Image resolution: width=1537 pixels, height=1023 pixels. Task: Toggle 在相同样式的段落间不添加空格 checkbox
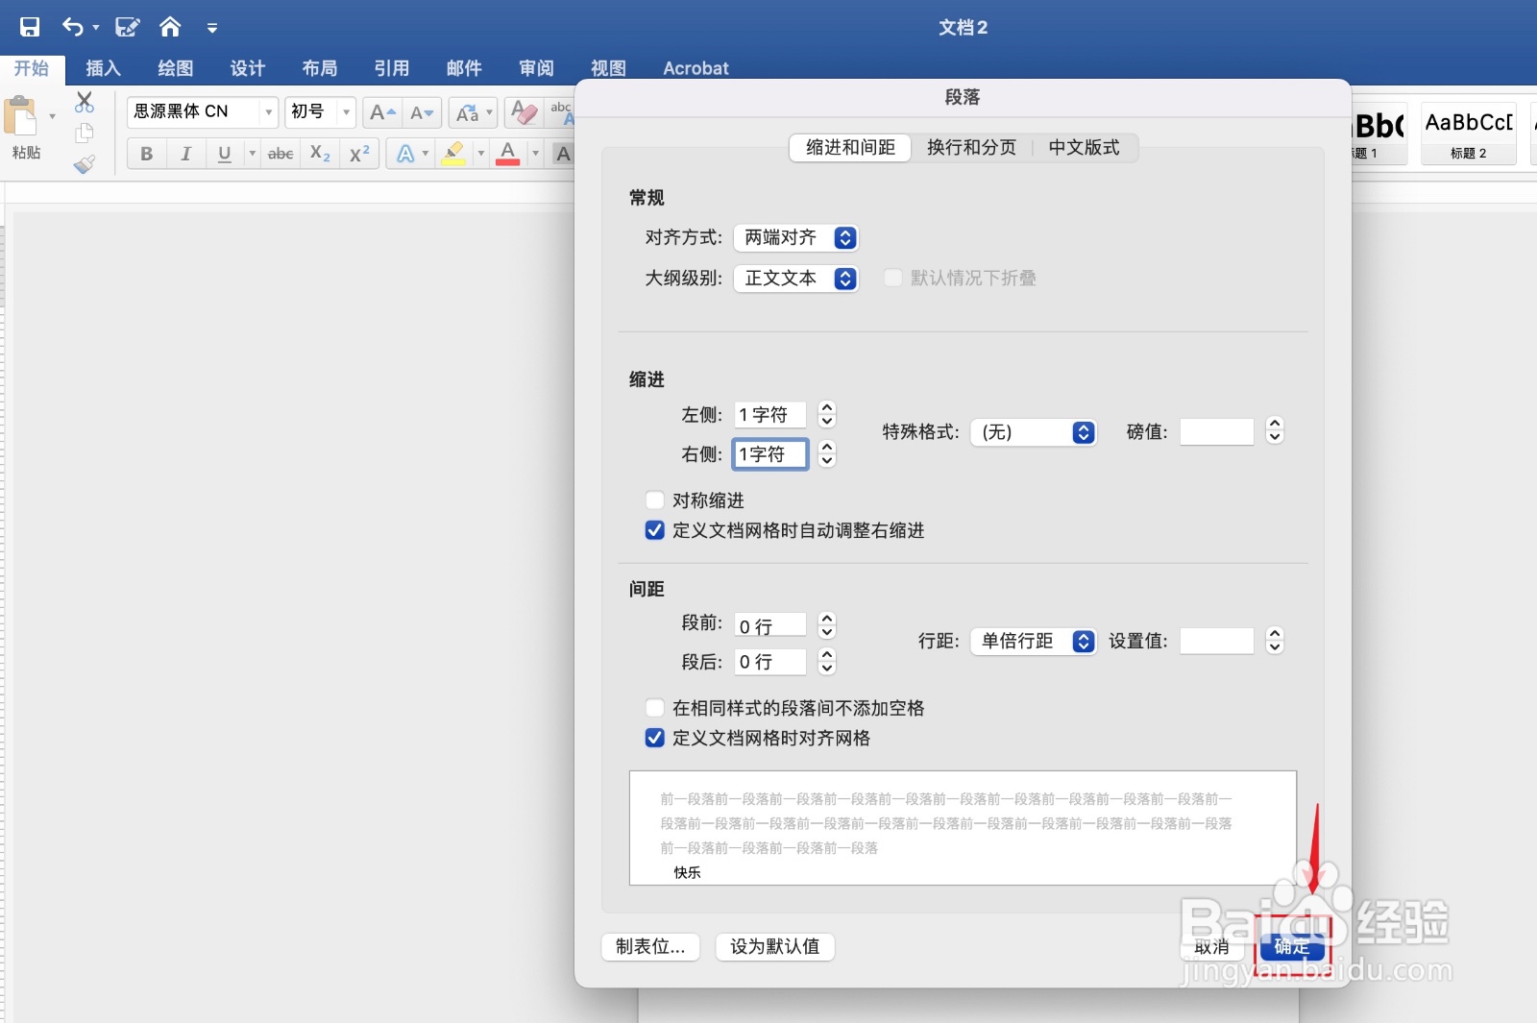click(655, 708)
